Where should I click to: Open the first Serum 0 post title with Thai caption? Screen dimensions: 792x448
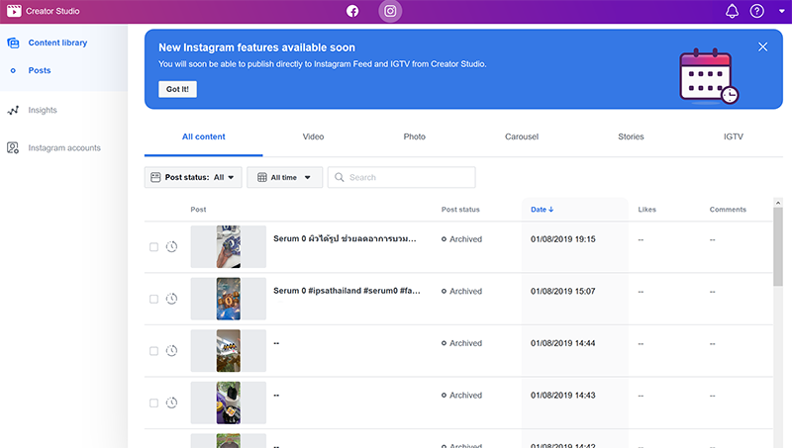point(345,238)
